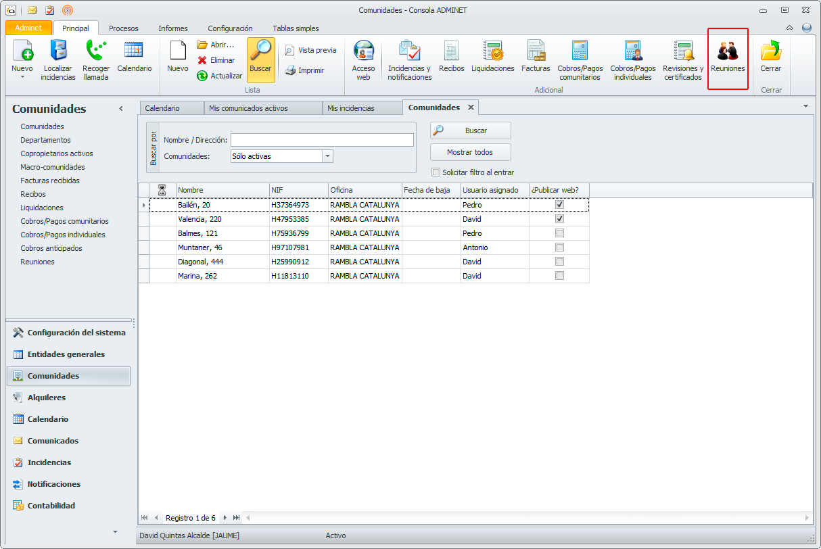Uncheck Publicar web for Bailén, 20
This screenshot has height=549, width=821.
[559, 205]
